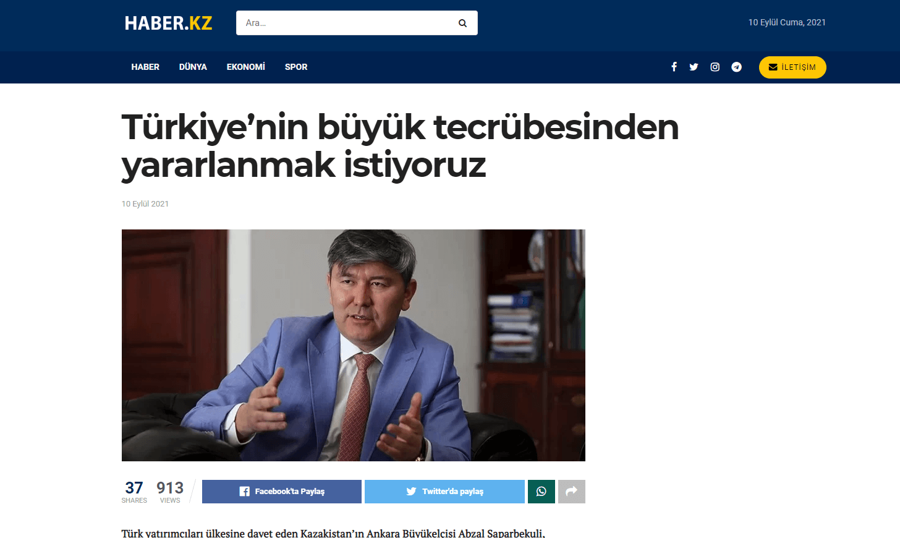Open the Telegram icon in navigation bar
The width and height of the screenshot is (900, 538).
[736, 67]
